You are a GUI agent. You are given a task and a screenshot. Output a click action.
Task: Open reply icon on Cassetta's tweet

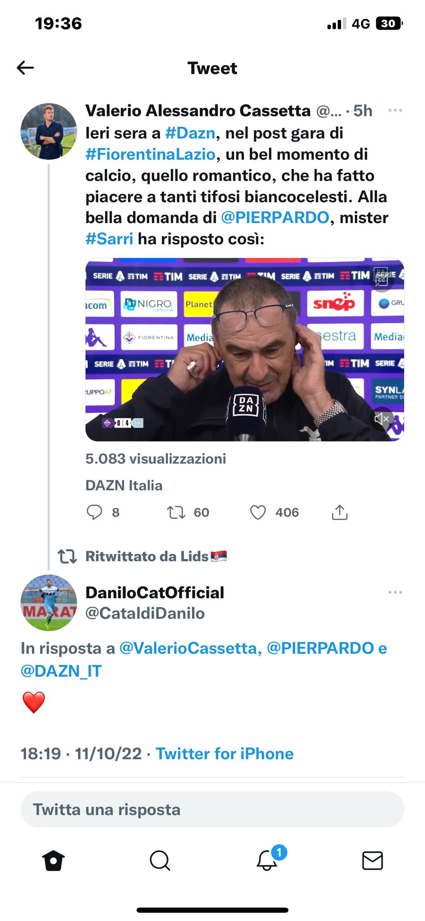94,512
